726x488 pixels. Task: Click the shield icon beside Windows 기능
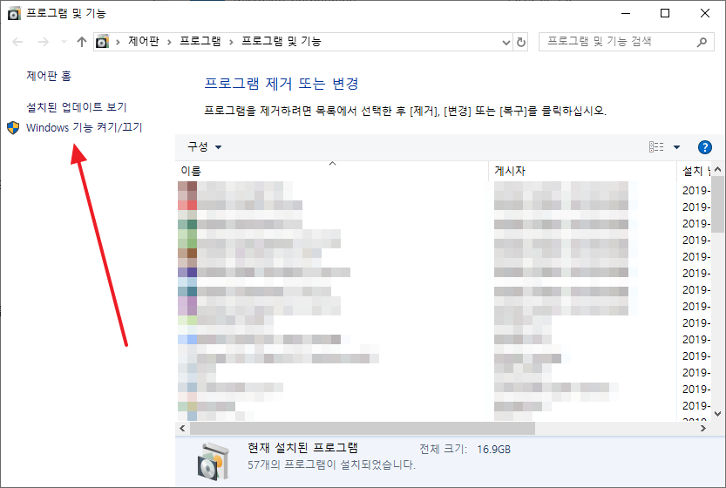click(13, 128)
